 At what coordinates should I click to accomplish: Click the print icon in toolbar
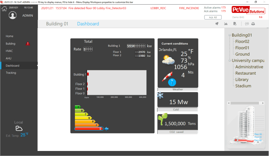(253, 24)
